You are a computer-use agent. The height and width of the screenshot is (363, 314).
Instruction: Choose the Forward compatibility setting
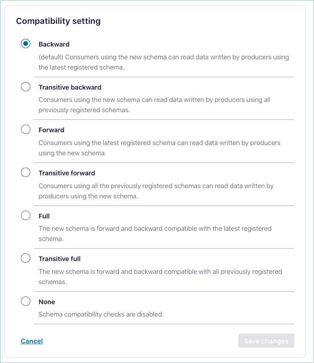tap(26, 129)
